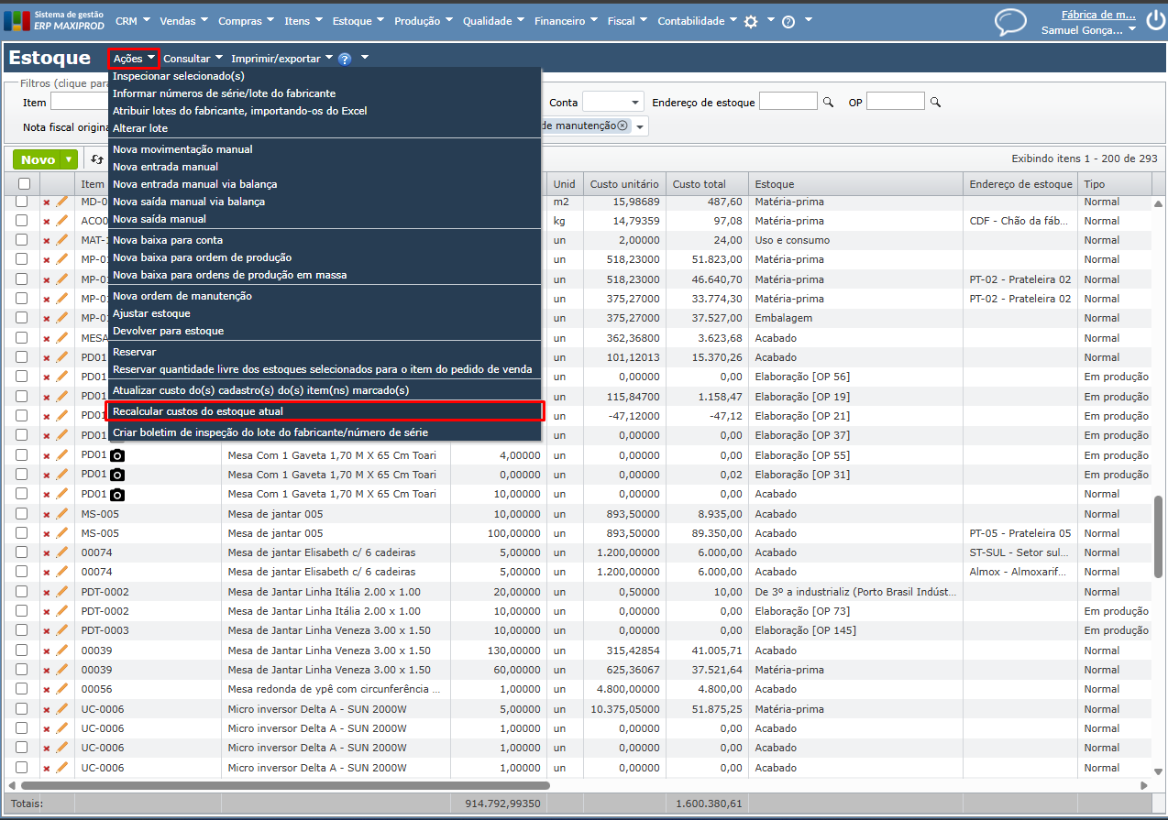Click the refresh icon next to Novo

(97, 159)
